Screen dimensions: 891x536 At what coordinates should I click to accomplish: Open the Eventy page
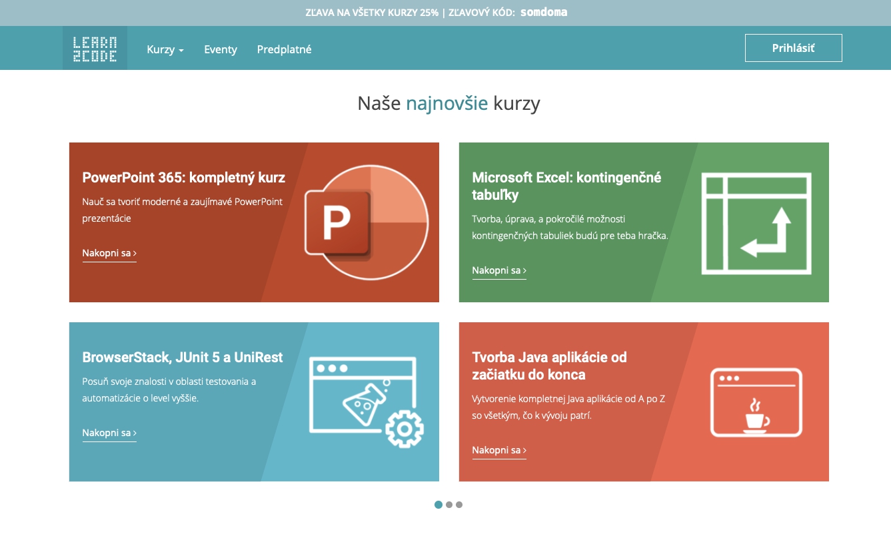(221, 49)
